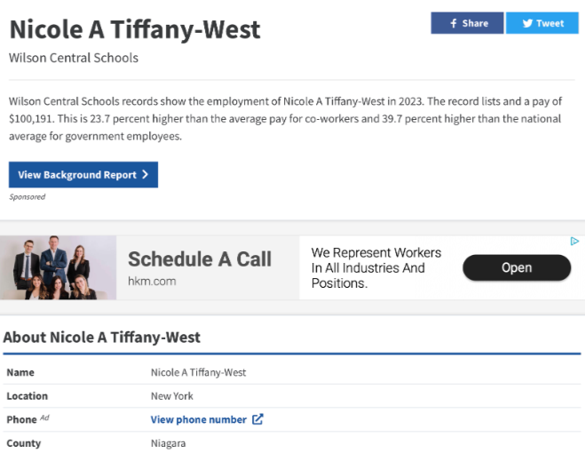The height and width of the screenshot is (453, 585).
Task: Click the Schedule A Call ad headline
Action: [200, 259]
